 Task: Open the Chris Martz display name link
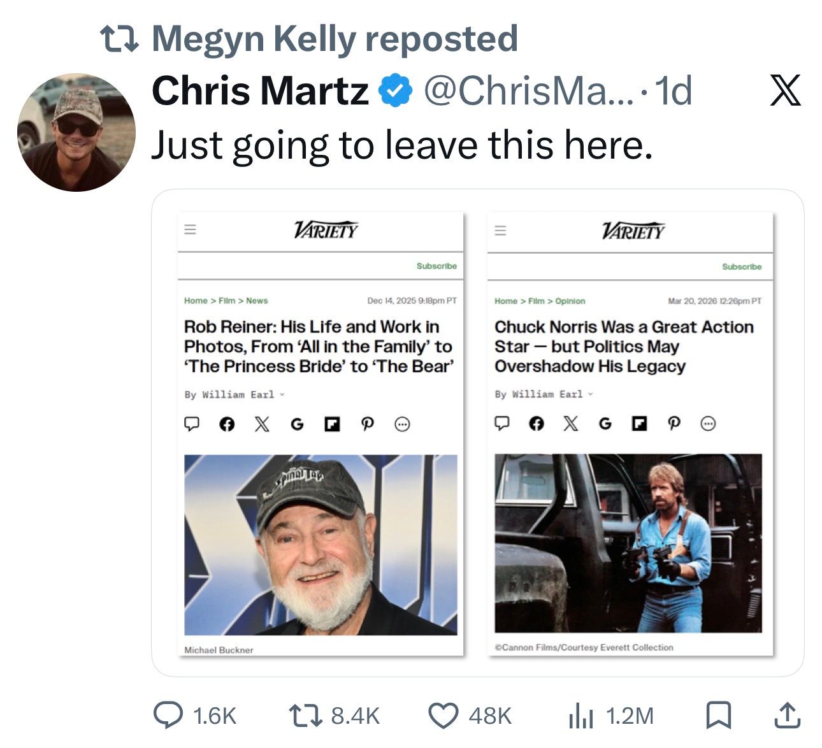[260, 91]
